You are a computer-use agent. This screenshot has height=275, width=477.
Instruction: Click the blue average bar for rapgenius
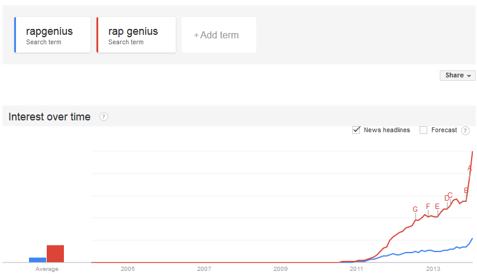pyautogui.click(x=37, y=259)
